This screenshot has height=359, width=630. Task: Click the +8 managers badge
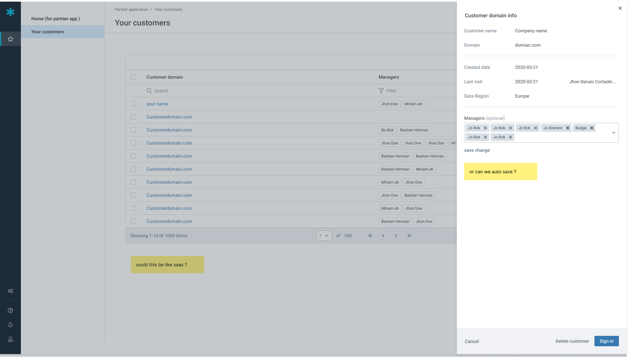(452, 143)
